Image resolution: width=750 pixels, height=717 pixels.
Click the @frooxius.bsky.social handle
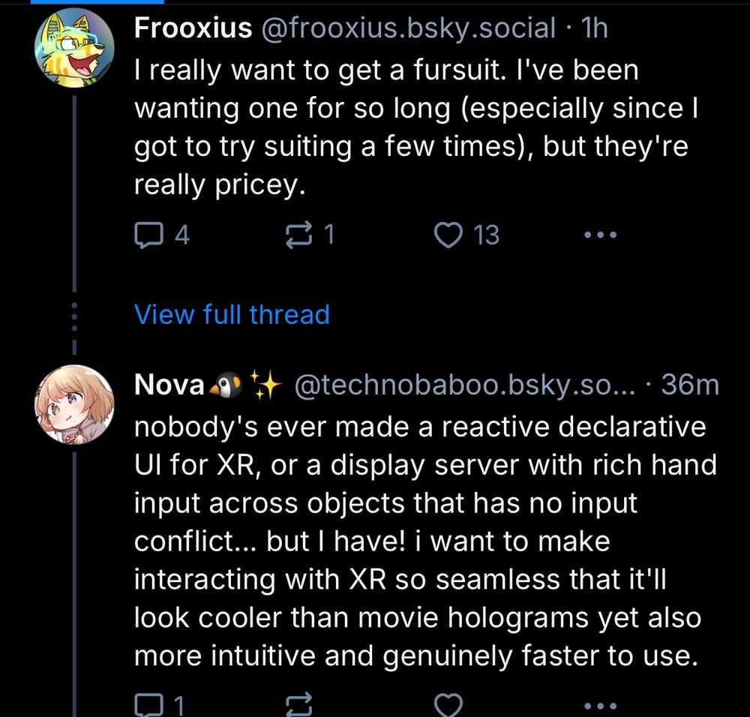pyautogui.click(x=407, y=28)
